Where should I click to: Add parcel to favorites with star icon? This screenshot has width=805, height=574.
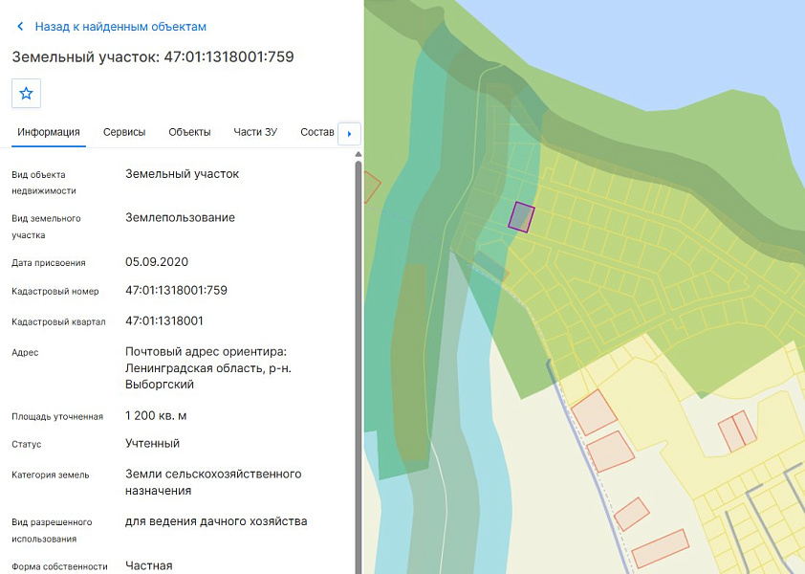coord(26,93)
